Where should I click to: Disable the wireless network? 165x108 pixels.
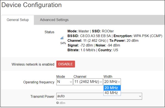66,64
